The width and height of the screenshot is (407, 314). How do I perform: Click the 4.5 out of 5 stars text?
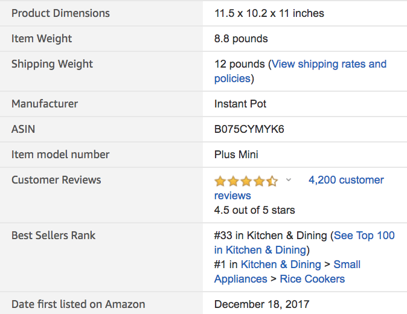click(254, 210)
